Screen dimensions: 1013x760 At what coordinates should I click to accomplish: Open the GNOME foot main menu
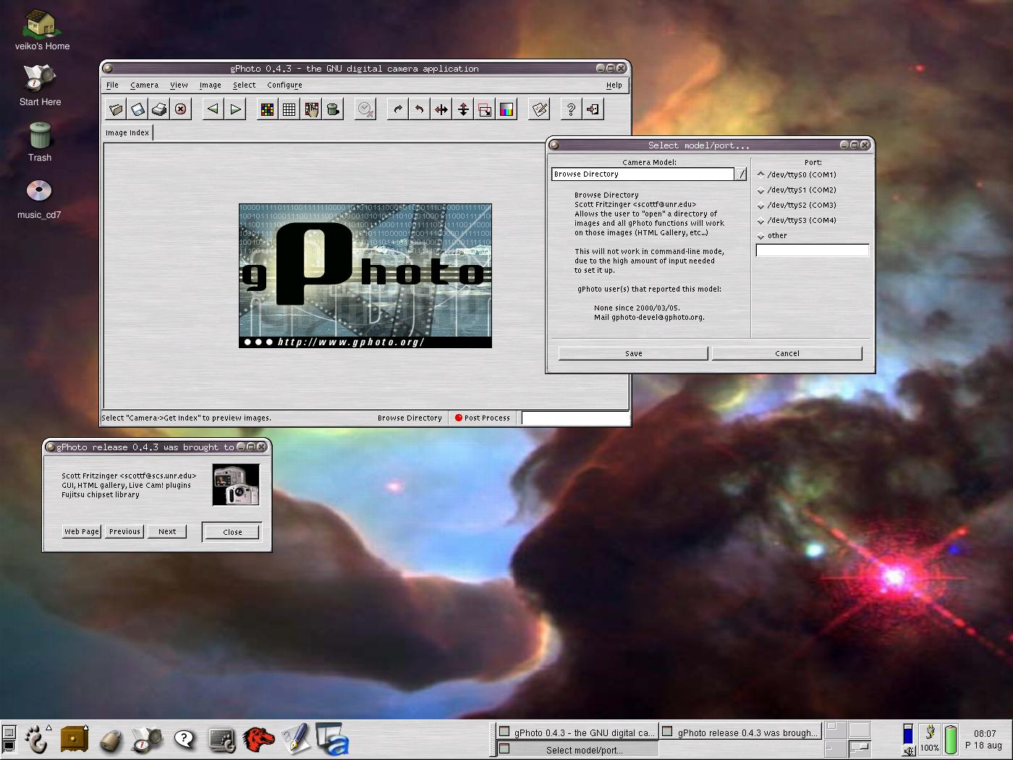coord(36,740)
